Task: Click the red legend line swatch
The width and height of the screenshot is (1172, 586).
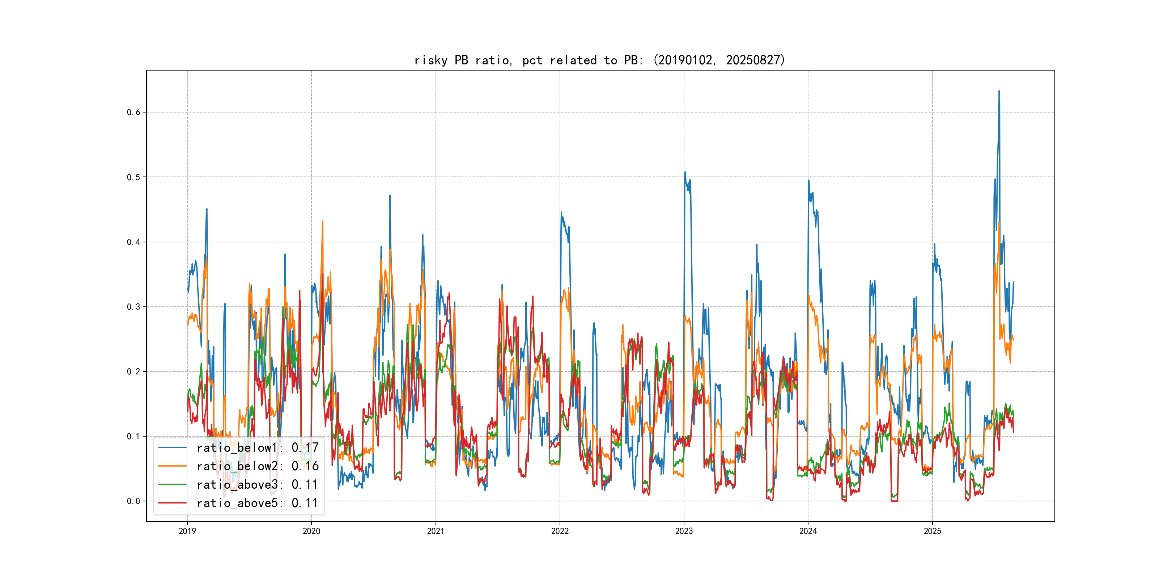Action: [172, 503]
